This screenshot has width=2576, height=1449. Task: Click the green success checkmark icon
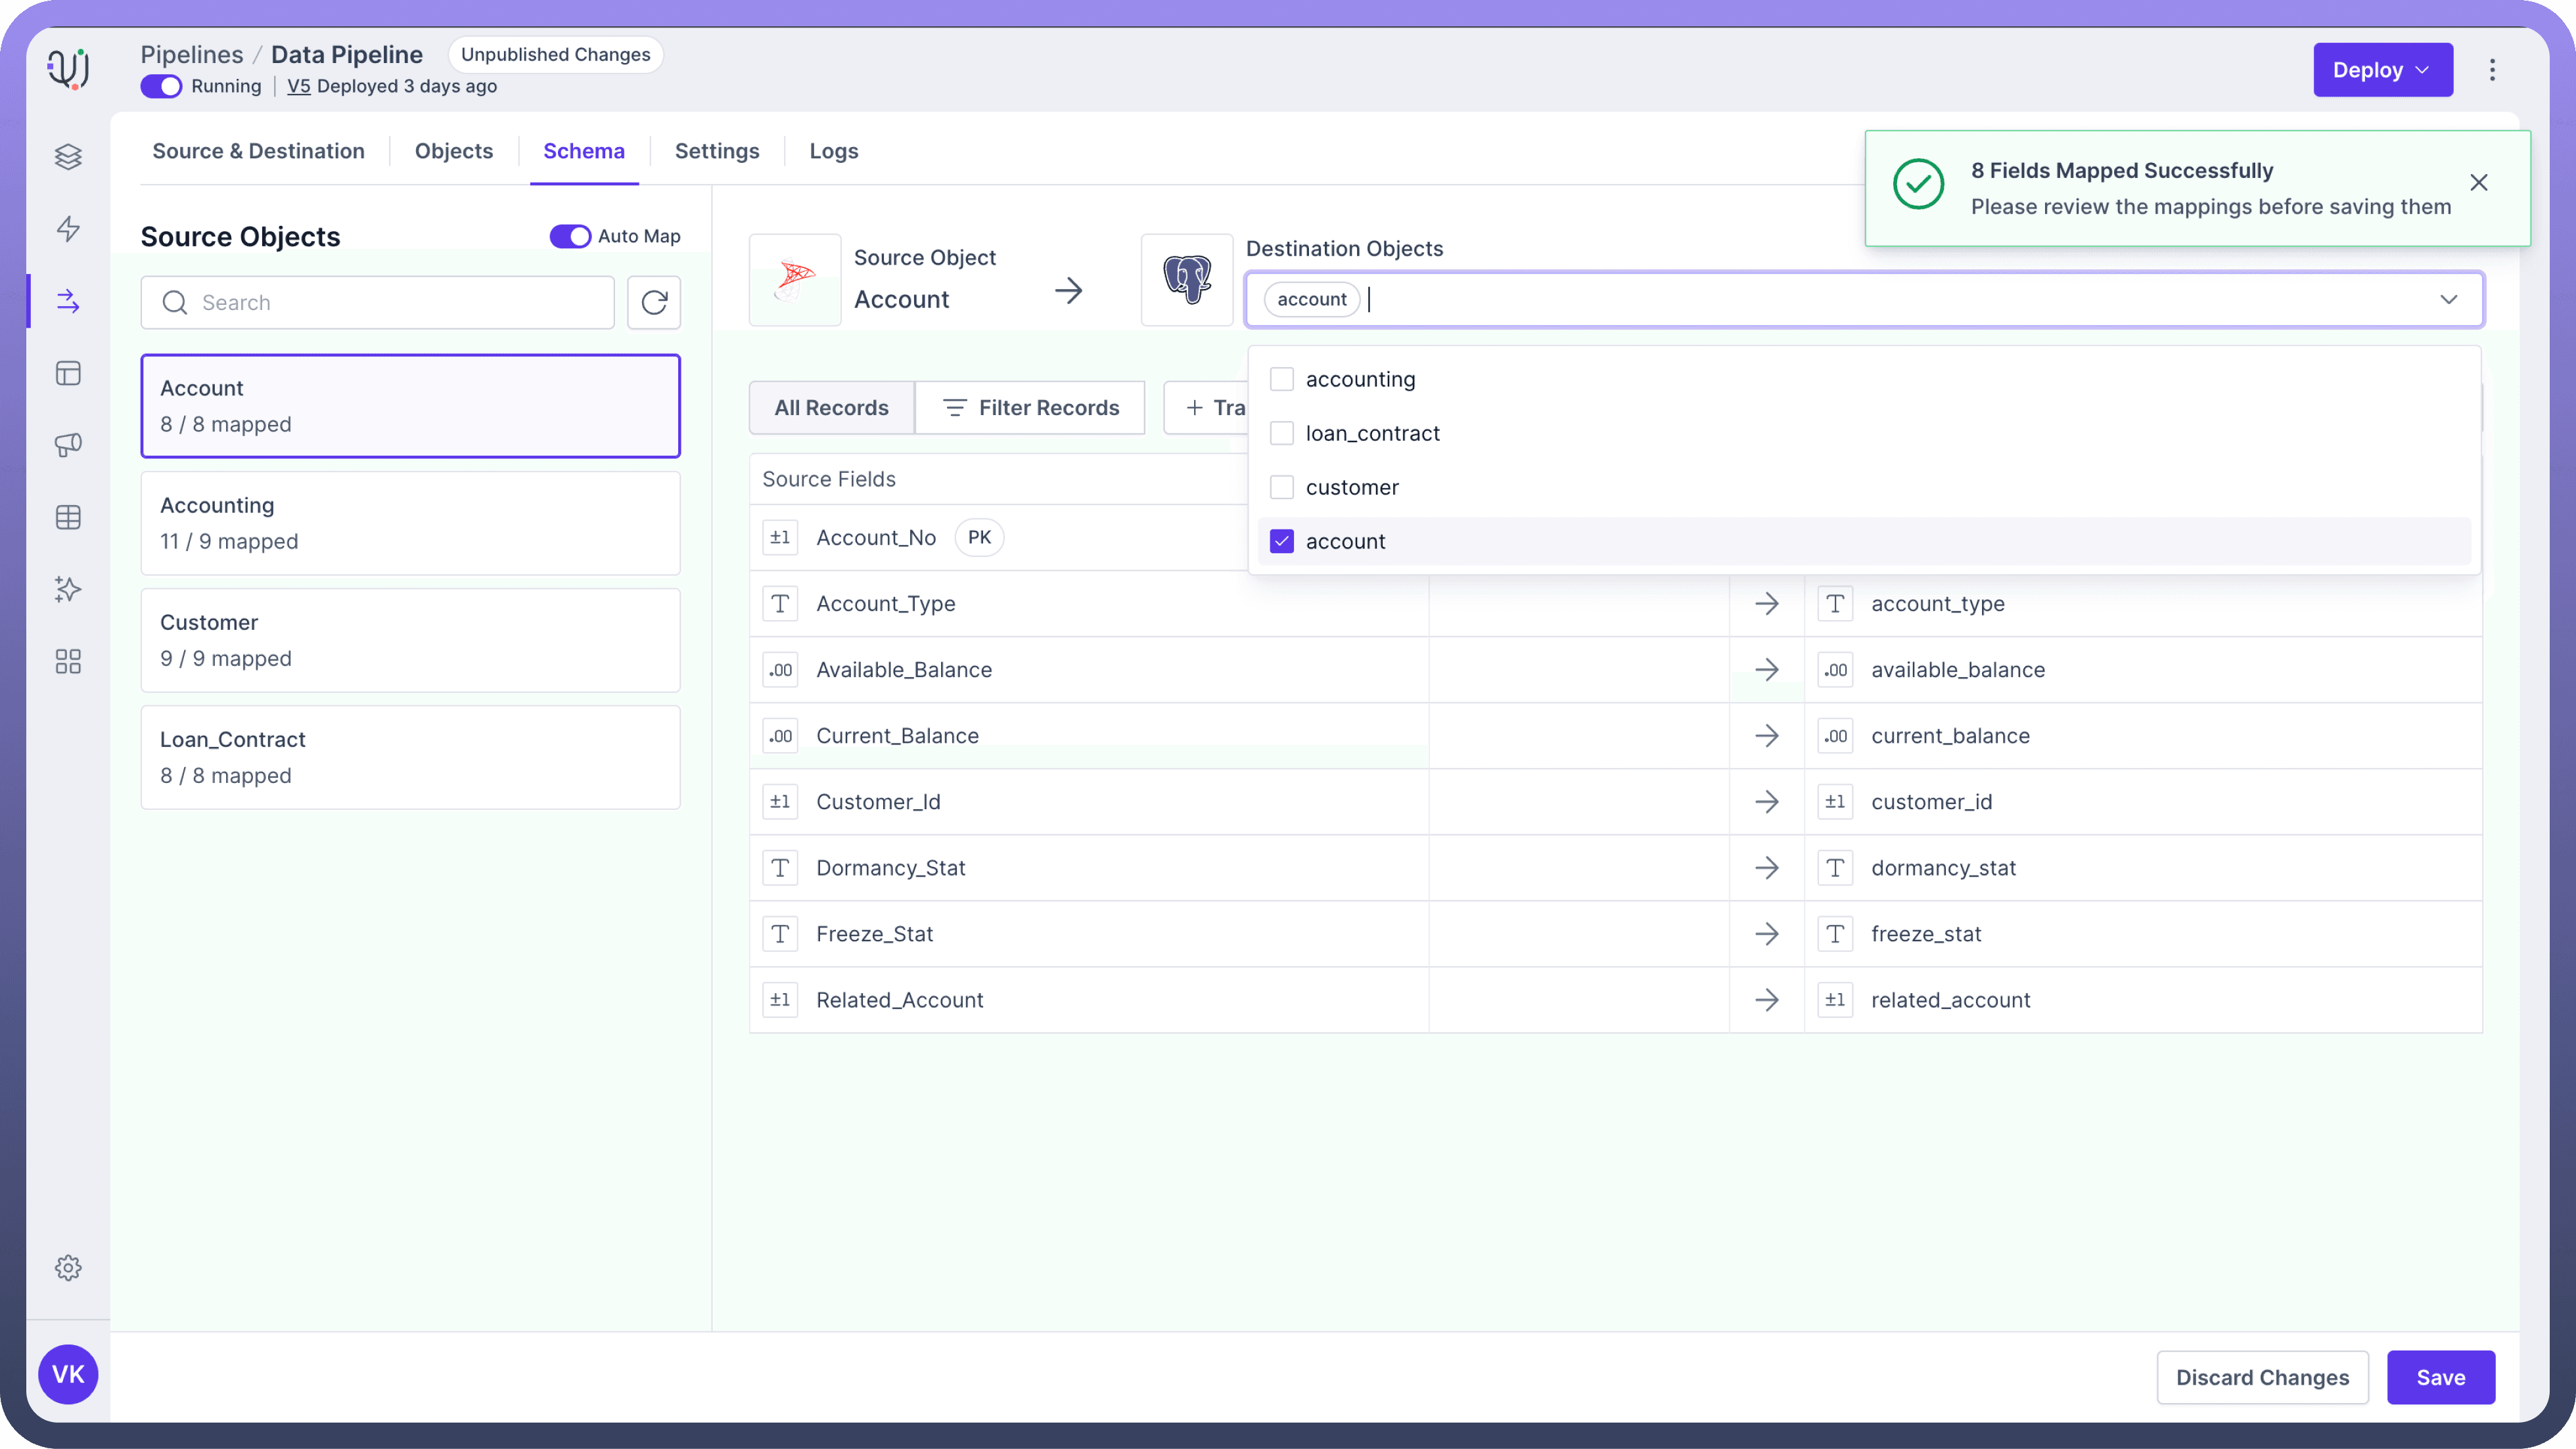pos(1918,184)
